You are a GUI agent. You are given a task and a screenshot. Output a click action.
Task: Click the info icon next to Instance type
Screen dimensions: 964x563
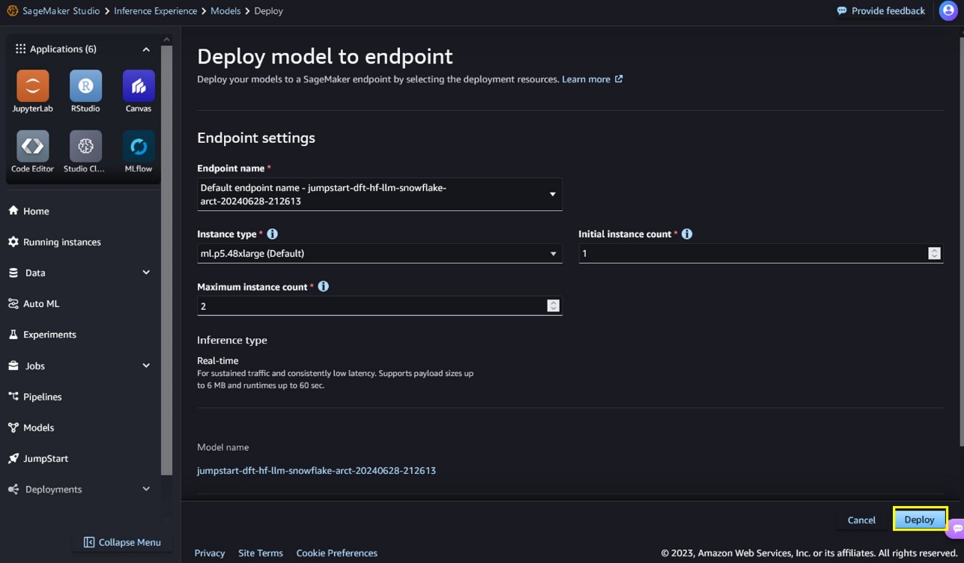(x=272, y=234)
